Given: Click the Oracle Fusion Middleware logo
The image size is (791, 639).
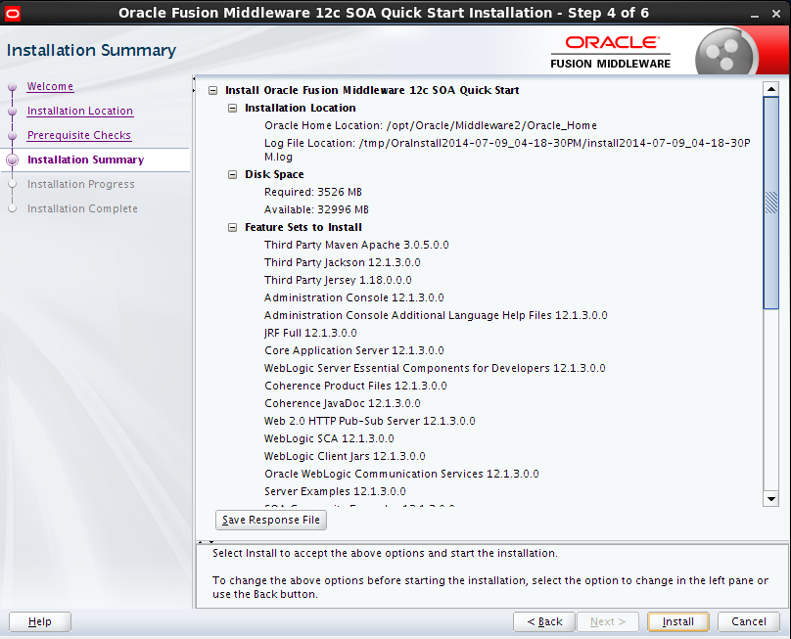Looking at the screenshot, I should 611,52.
